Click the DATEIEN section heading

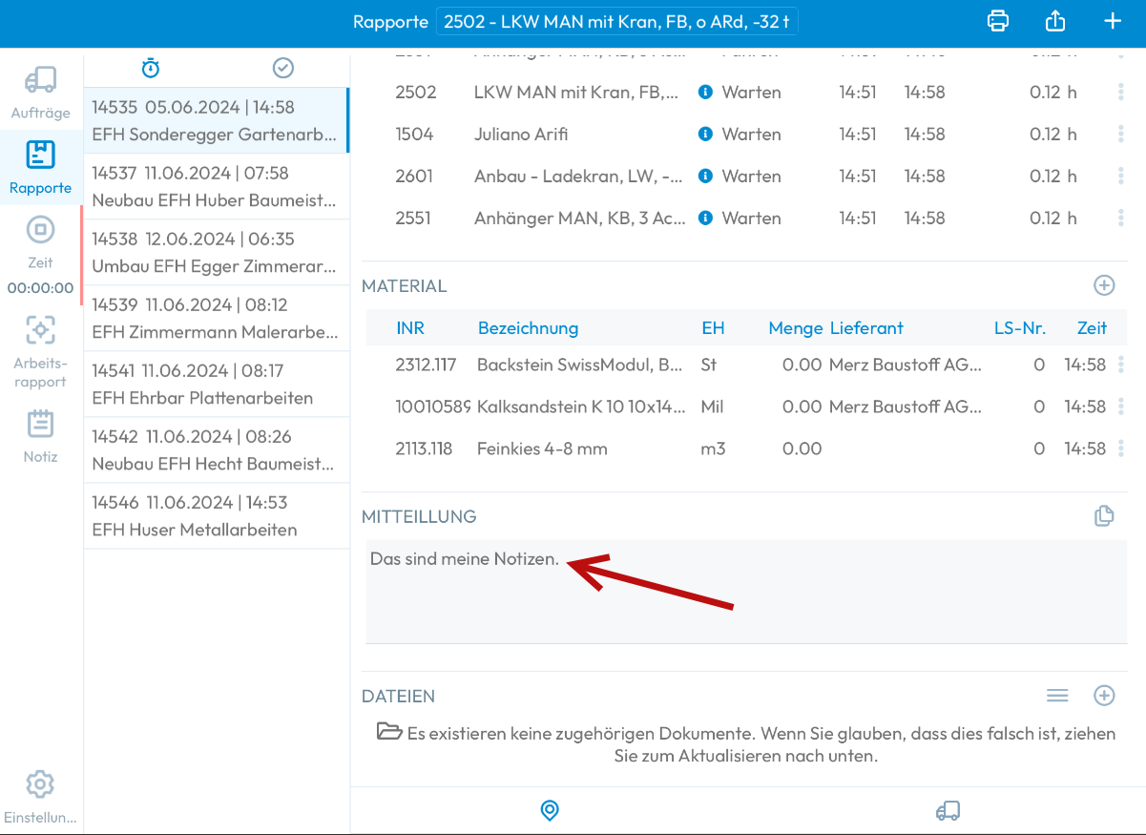point(399,696)
